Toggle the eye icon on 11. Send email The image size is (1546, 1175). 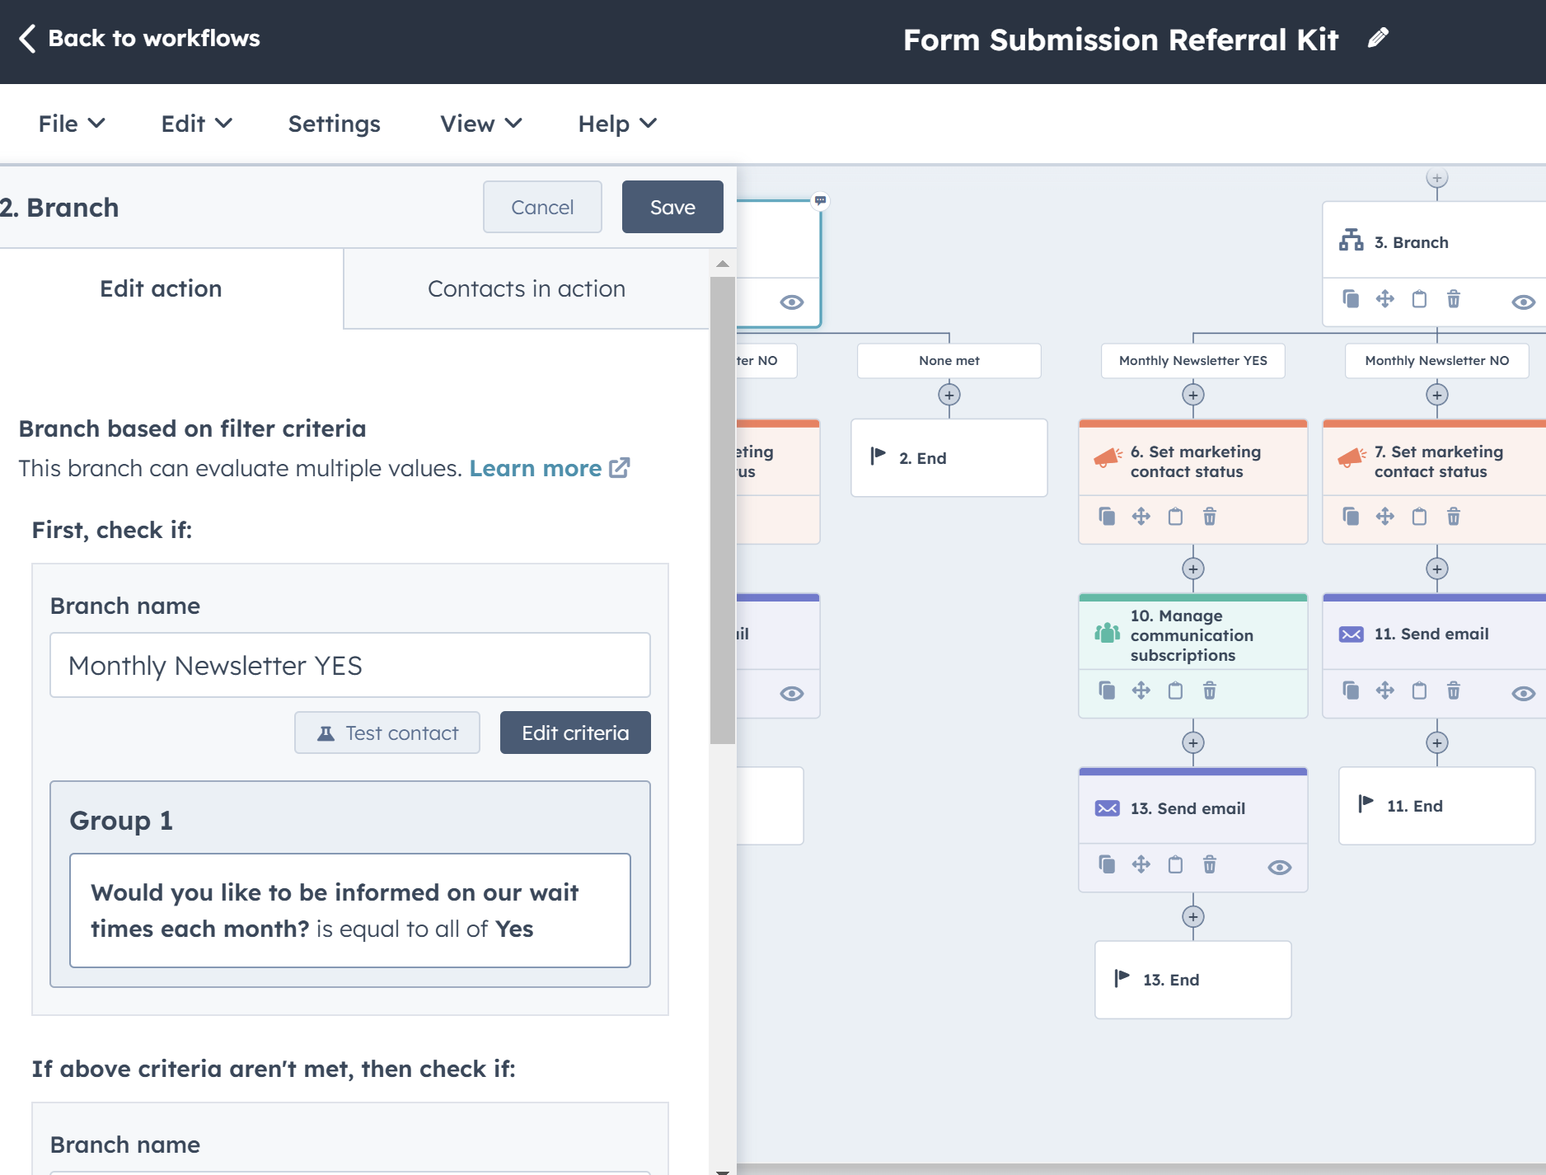[1523, 691]
